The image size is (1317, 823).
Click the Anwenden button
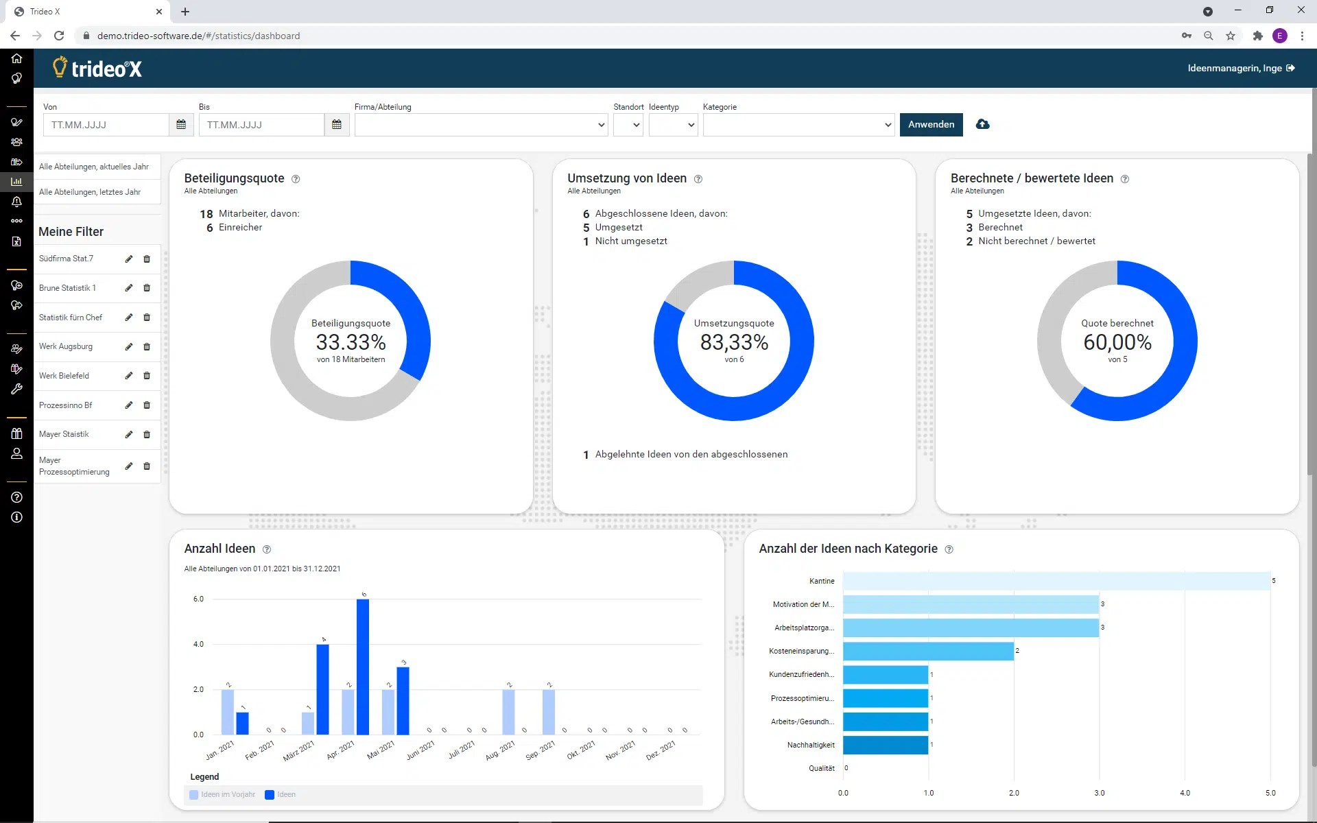[931, 124]
